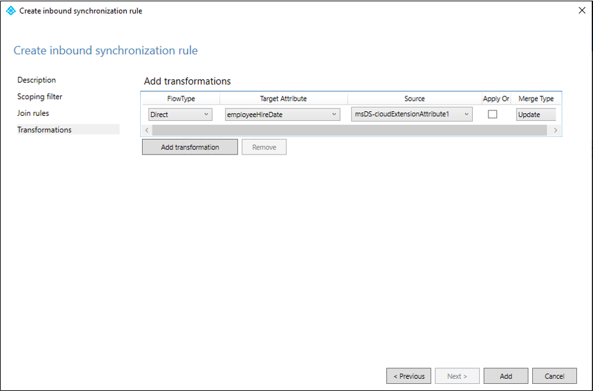Cancel the rule creation dialog
Viewport: 593px width, 391px height.
click(x=554, y=375)
